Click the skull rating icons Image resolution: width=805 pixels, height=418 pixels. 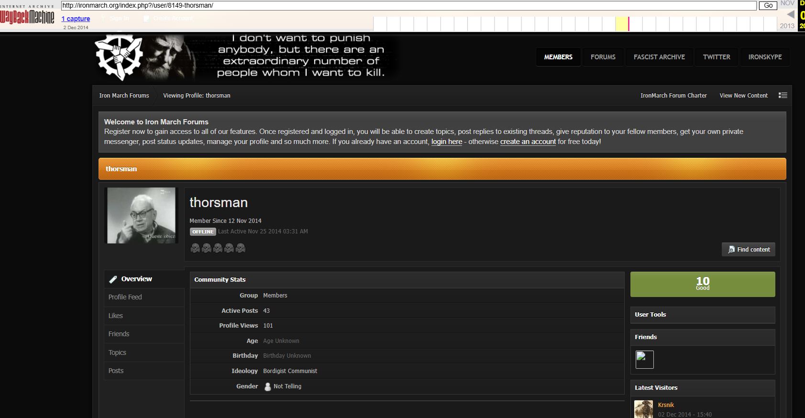[x=218, y=248]
